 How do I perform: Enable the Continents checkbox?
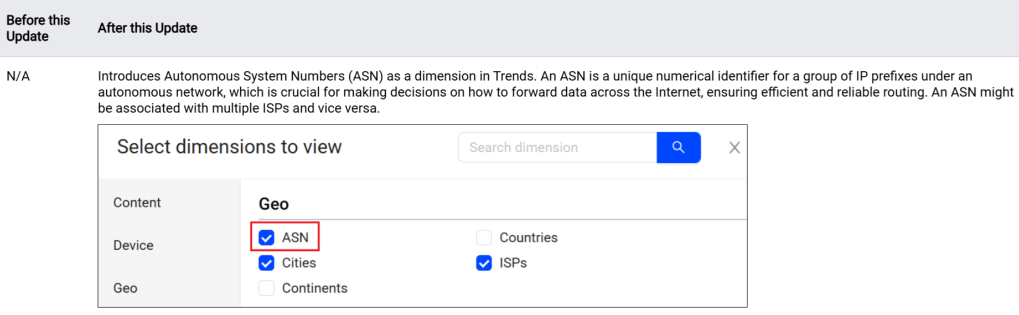click(x=266, y=288)
